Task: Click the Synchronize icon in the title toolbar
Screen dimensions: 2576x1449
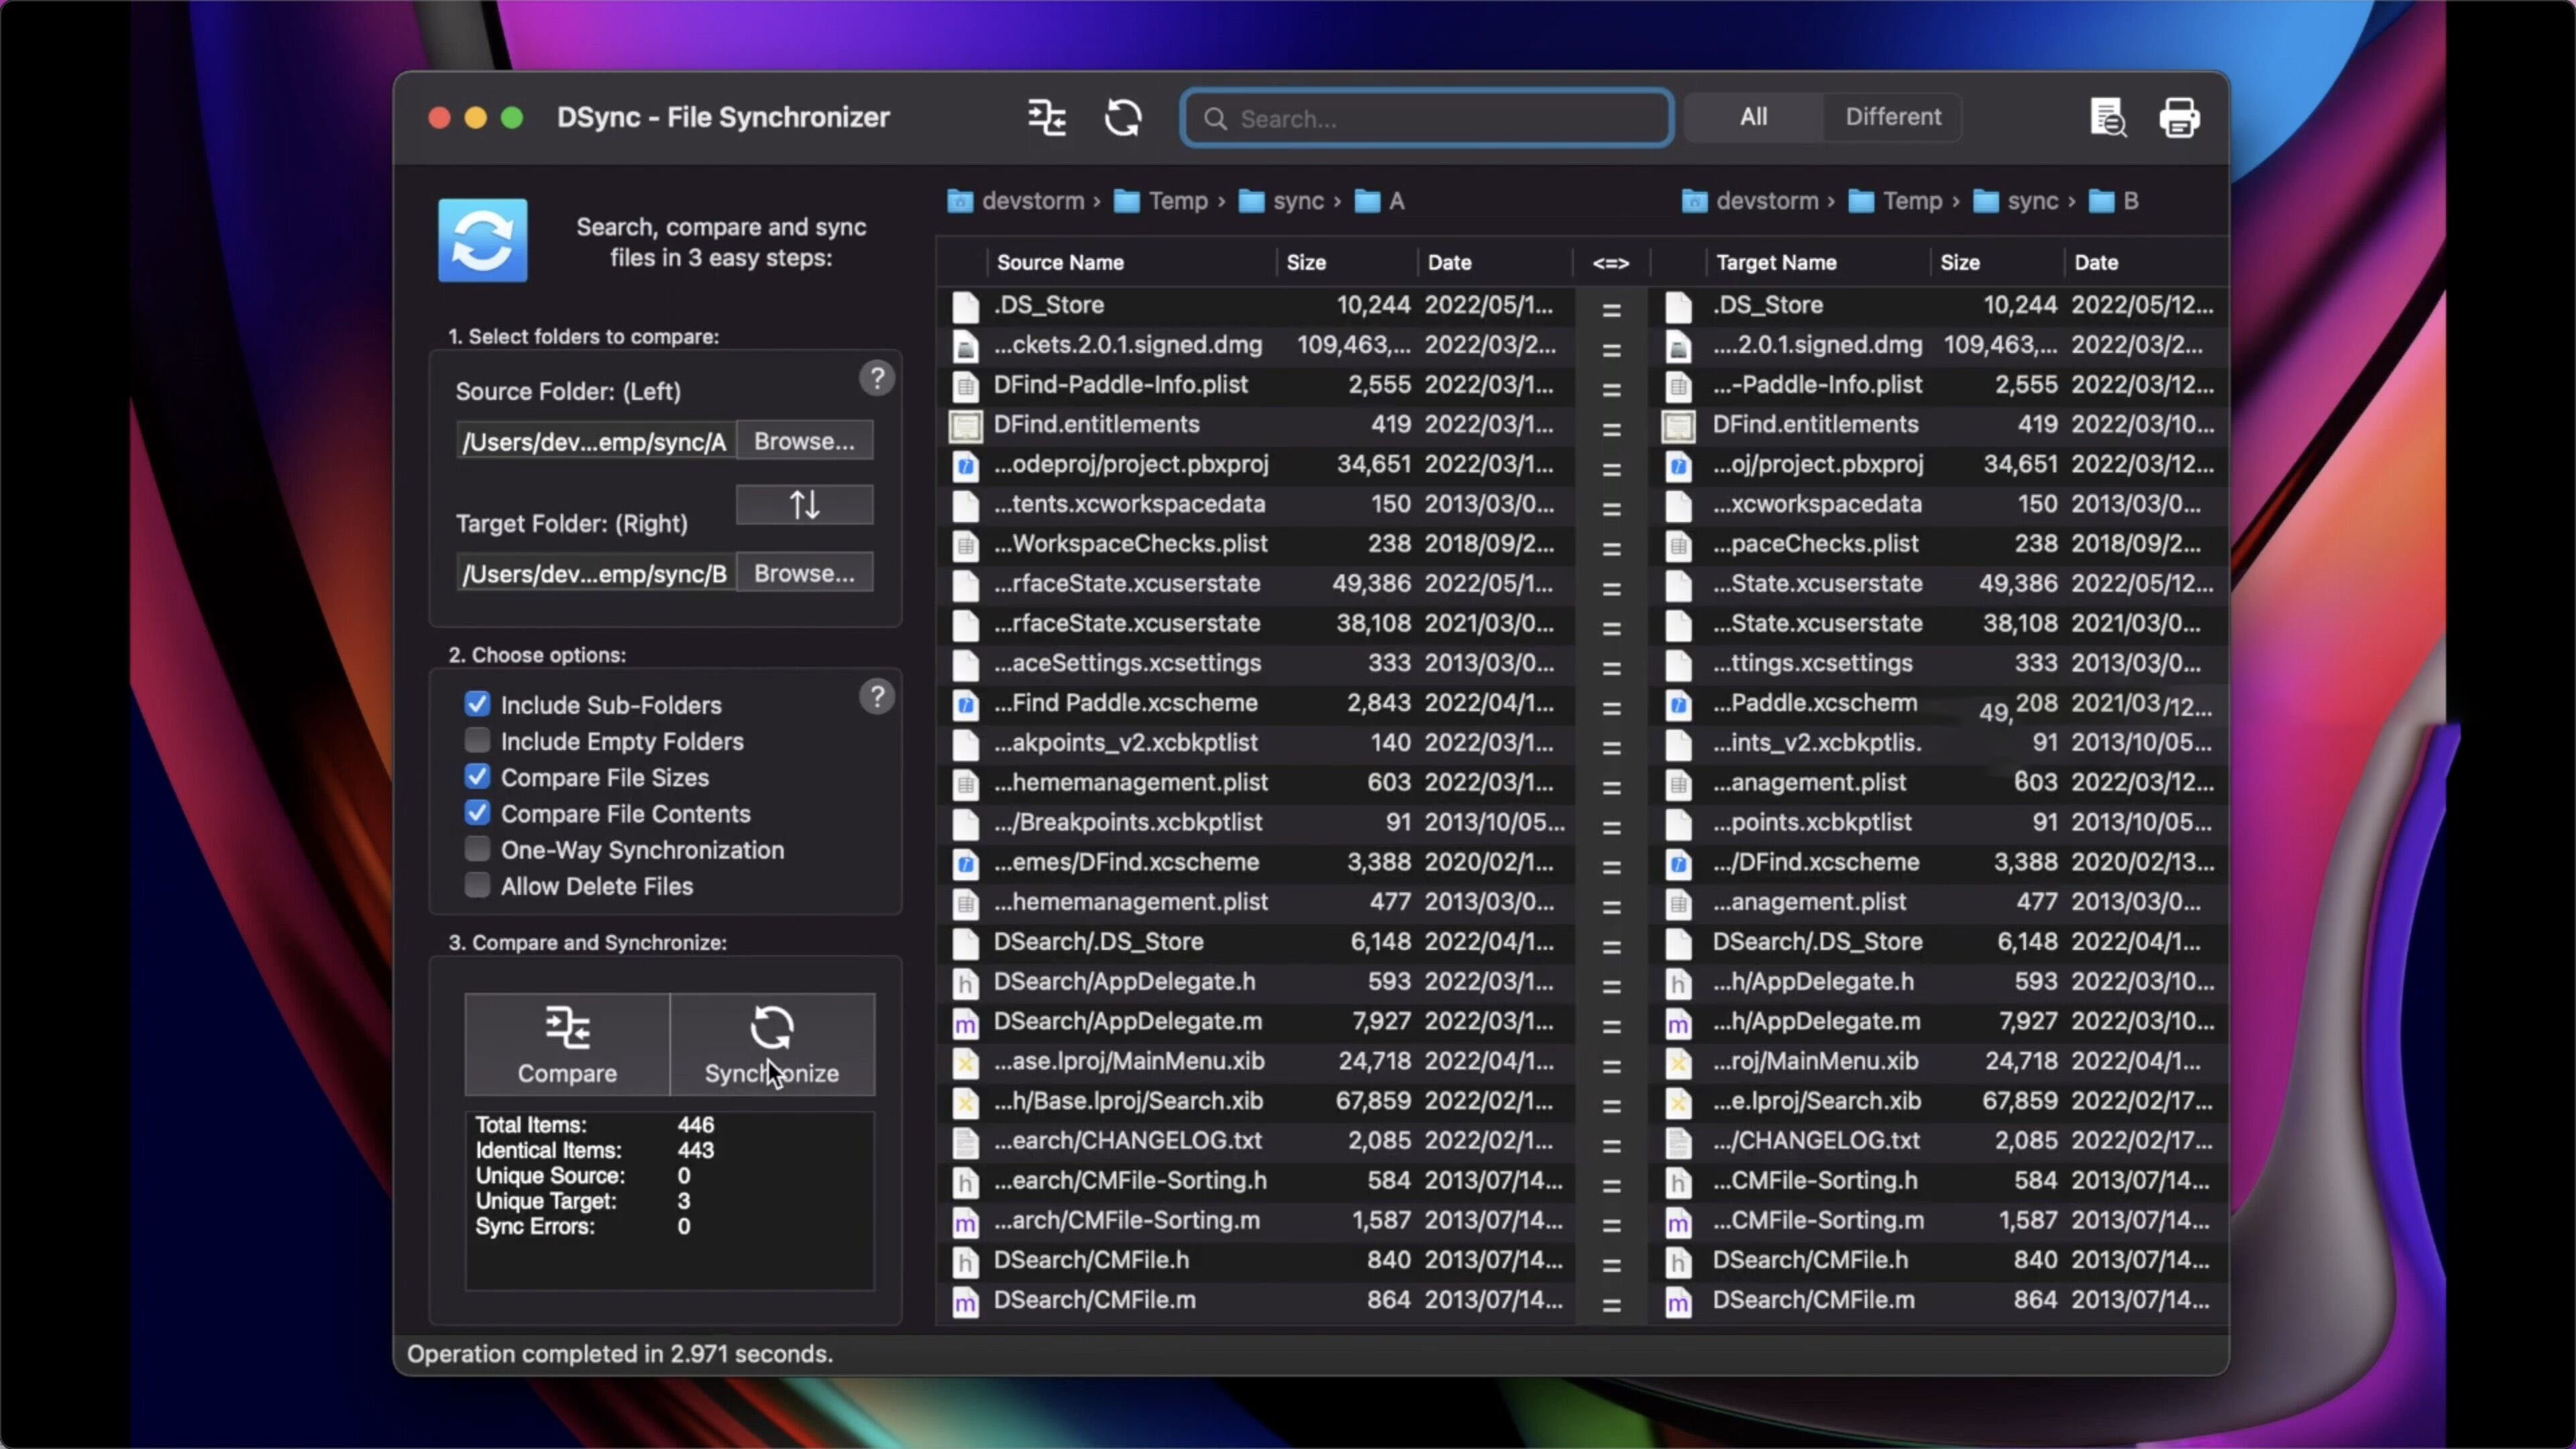Action: click(x=1123, y=118)
